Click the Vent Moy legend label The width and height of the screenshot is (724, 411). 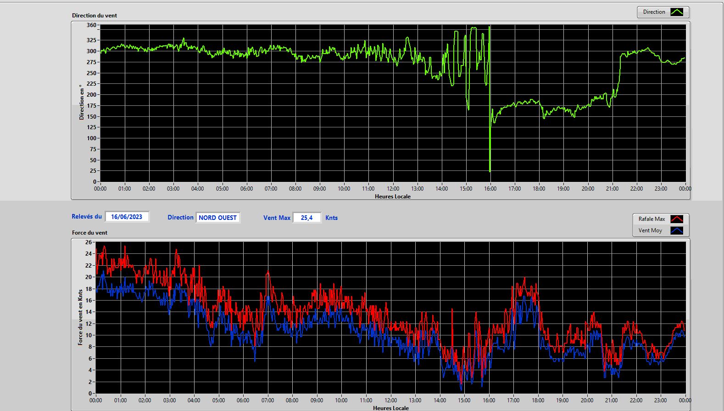pos(650,230)
